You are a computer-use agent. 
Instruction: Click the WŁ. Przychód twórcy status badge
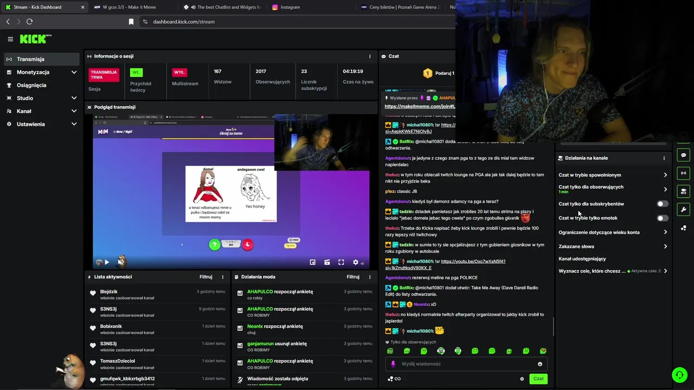pyautogui.click(x=136, y=72)
